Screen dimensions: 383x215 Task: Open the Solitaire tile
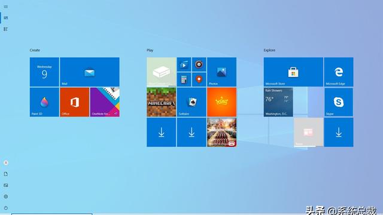pos(191,102)
